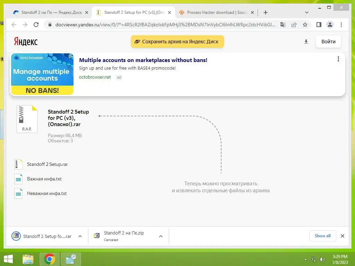The height and width of the screenshot is (266, 355).
Task: Click the browser forward arrow
Action: [x=25, y=25]
